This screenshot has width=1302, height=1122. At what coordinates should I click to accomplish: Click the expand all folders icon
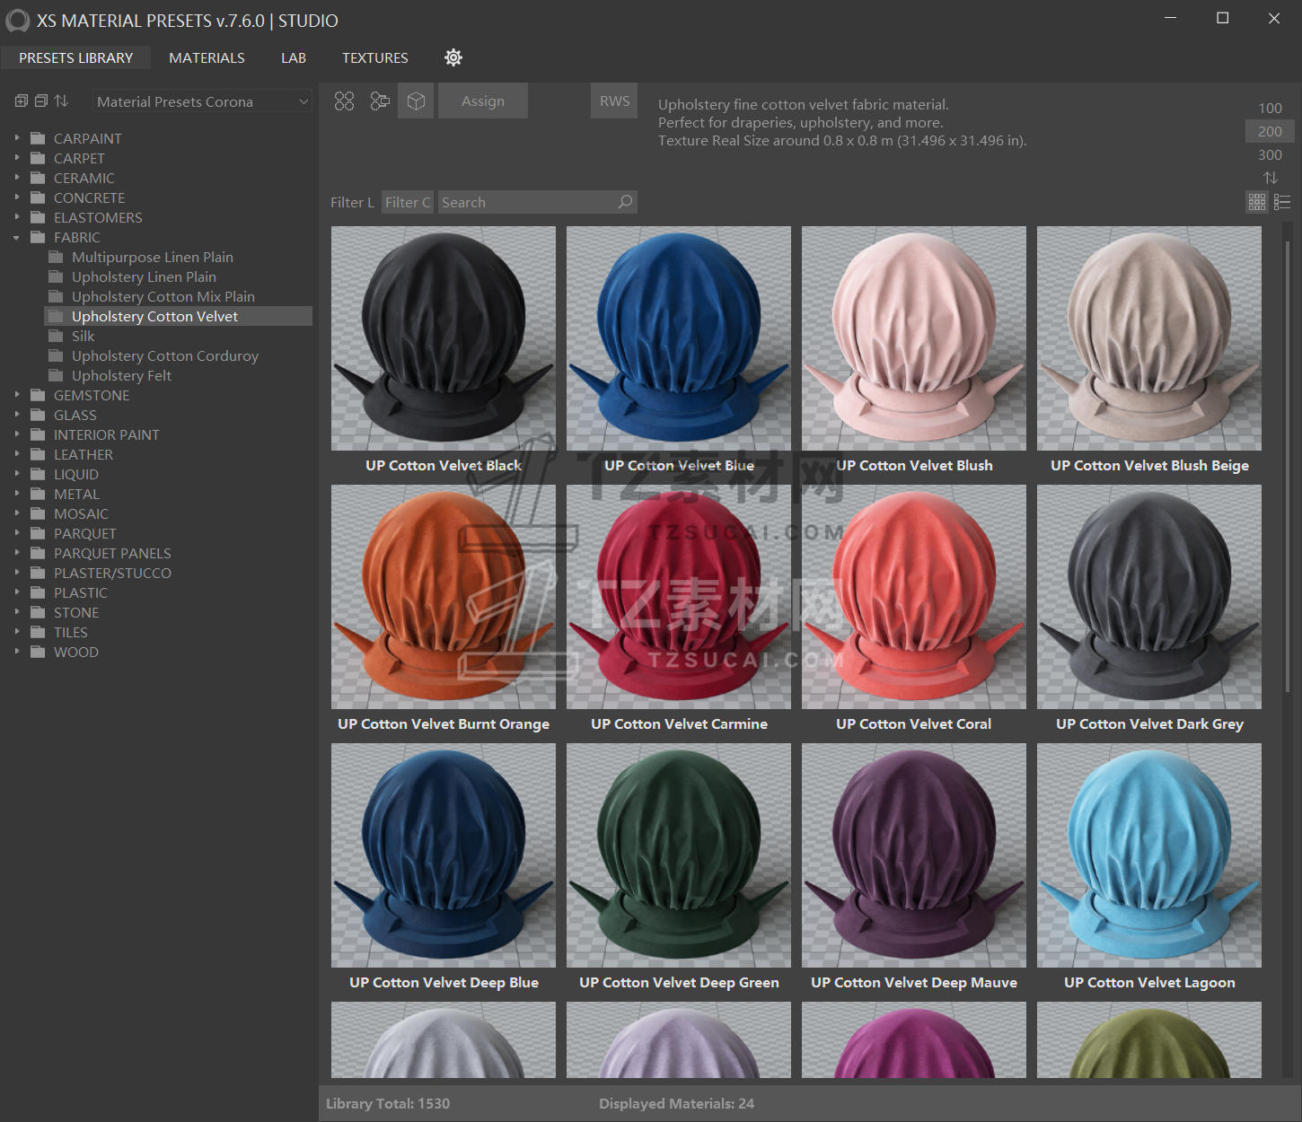point(22,101)
